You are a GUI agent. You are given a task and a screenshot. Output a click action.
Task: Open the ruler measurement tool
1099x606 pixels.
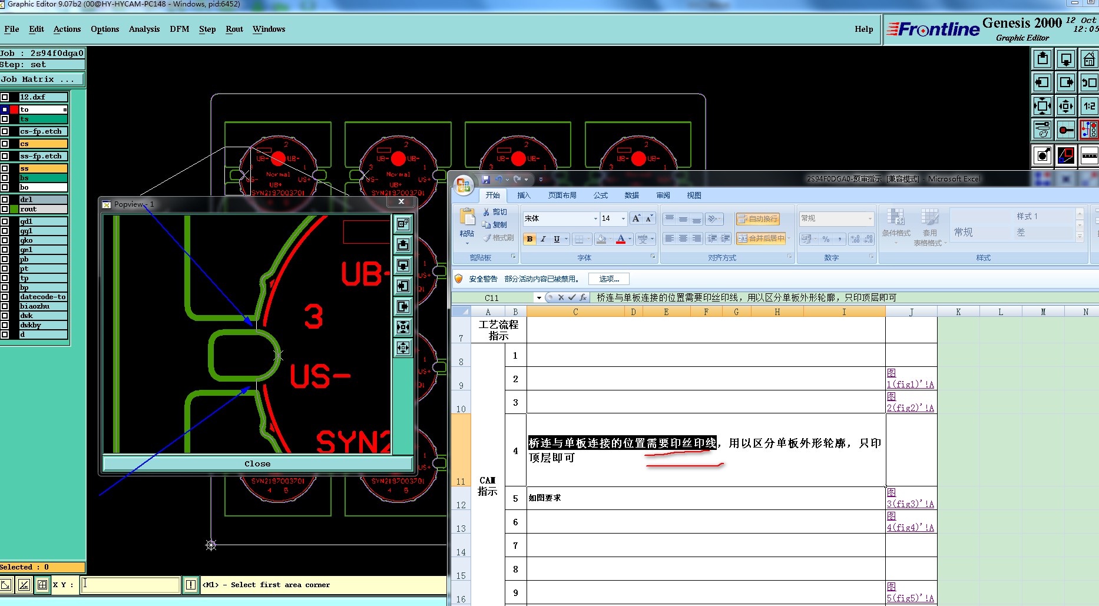pos(1089,155)
